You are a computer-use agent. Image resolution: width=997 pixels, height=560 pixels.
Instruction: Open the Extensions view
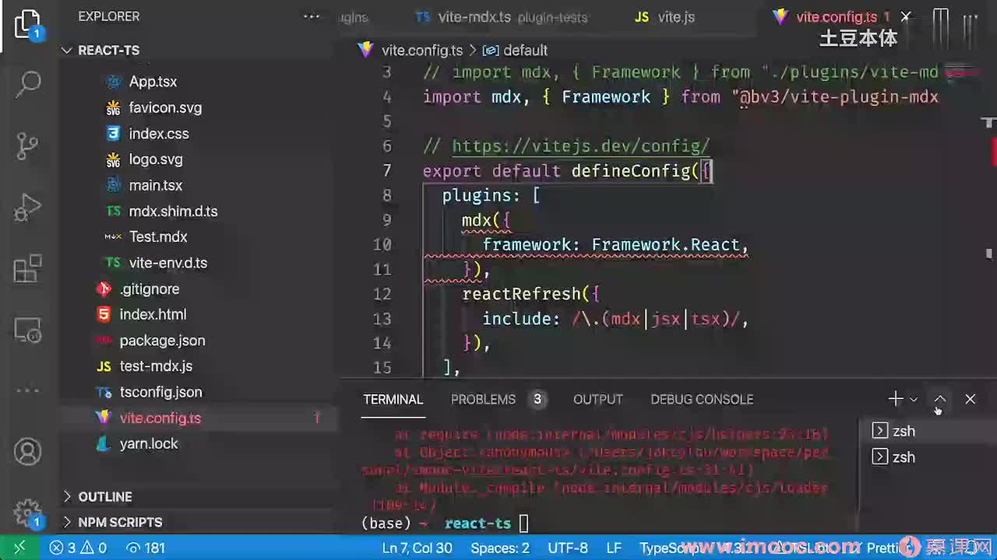point(28,269)
